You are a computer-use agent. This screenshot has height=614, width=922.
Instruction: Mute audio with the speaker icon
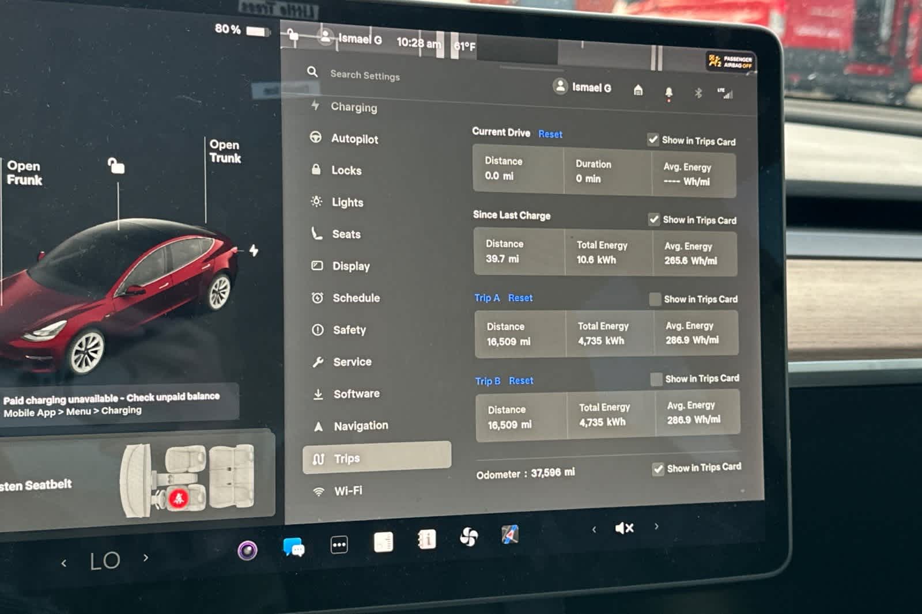coord(624,528)
